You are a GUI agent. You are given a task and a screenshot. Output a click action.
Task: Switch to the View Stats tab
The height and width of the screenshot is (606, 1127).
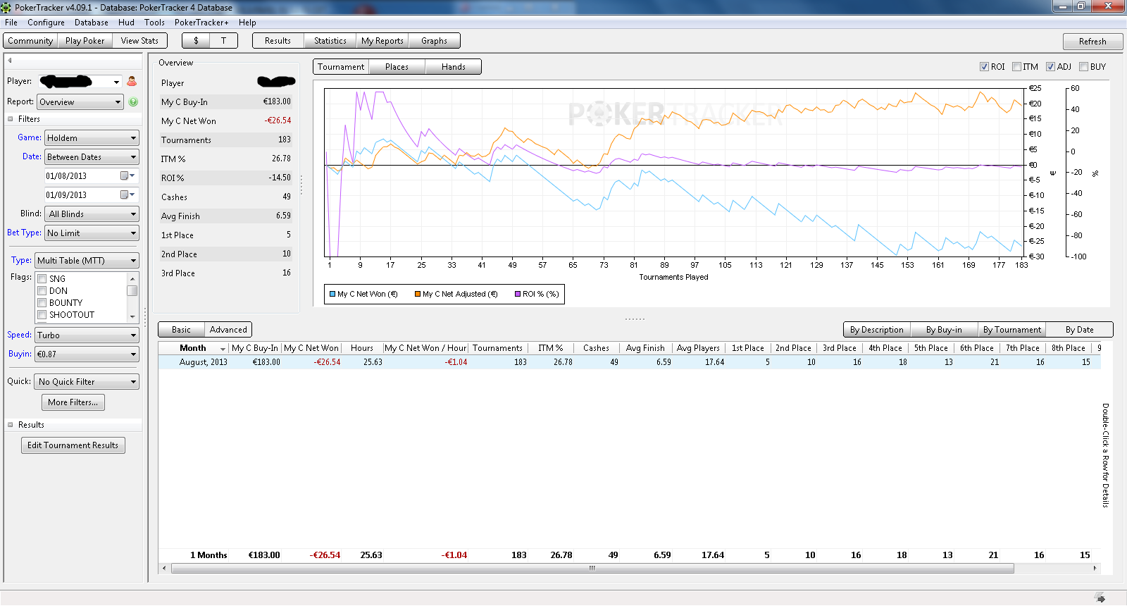point(139,41)
